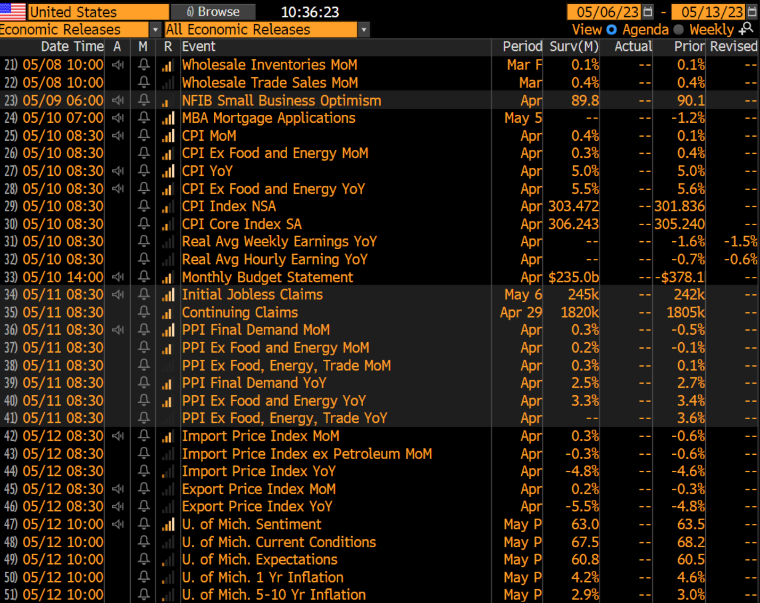This screenshot has height=603, width=760.
Task: Click the relevance bars icon for MBA Mortgage Applications
Action: coord(168,118)
